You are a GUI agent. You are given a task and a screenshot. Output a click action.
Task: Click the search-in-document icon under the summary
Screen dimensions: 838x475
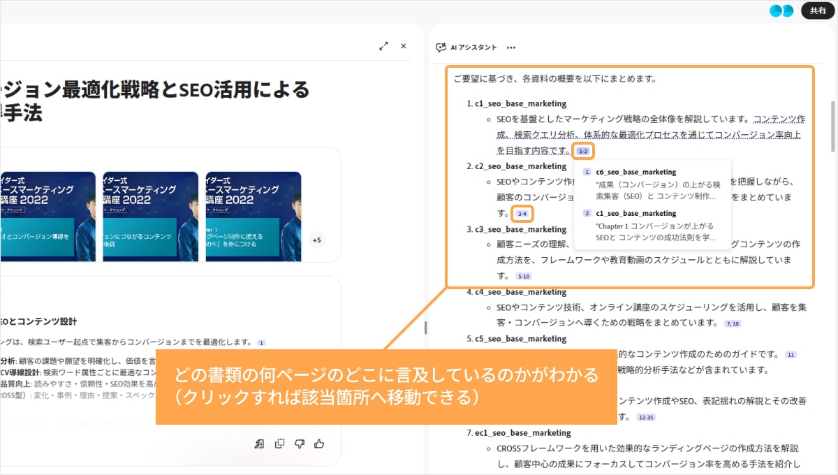pos(259,444)
